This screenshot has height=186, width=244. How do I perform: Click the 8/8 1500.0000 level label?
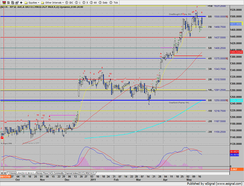[218, 17]
